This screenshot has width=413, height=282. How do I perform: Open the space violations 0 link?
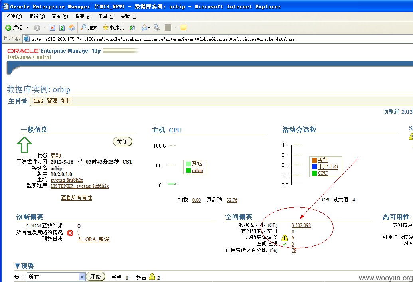point(293,244)
